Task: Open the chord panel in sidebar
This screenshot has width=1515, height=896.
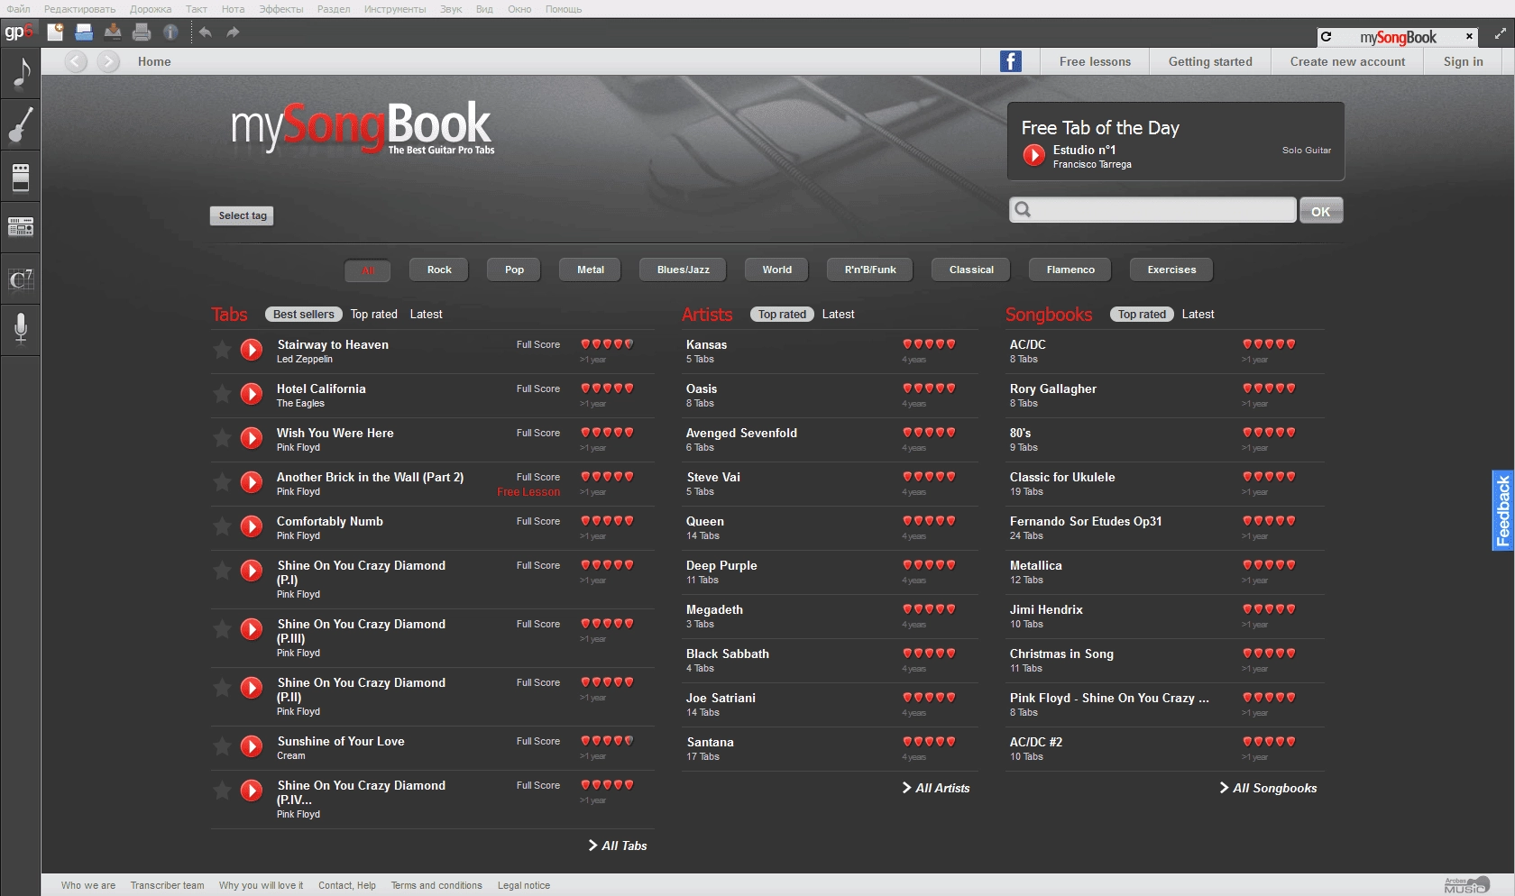Action: pos(21,279)
